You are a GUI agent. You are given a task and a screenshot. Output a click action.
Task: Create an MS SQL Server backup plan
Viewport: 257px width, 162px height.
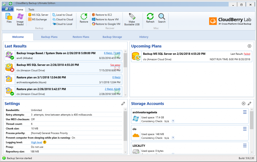point(38,15)
